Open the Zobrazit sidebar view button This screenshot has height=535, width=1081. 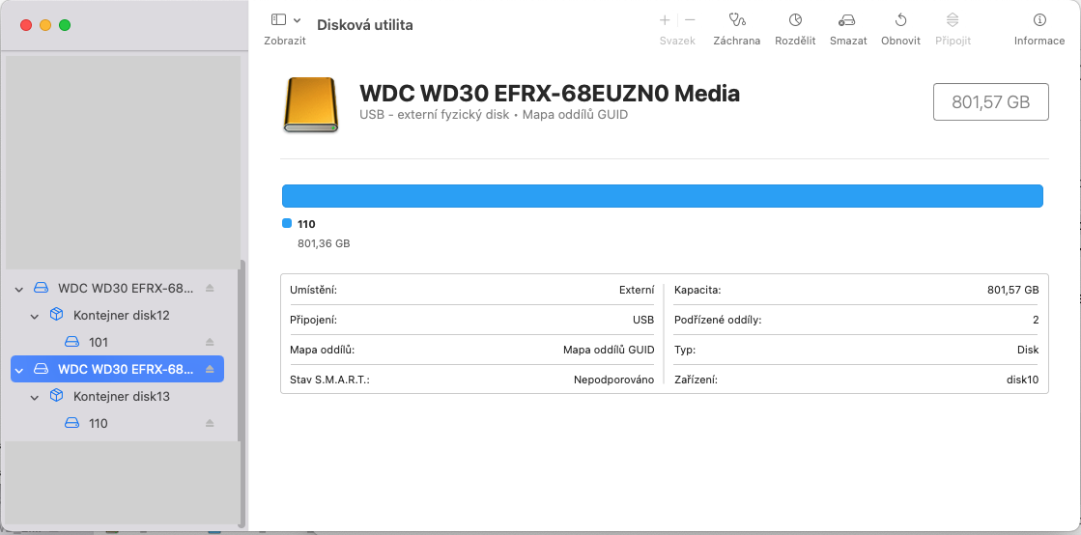click(278, 20)
